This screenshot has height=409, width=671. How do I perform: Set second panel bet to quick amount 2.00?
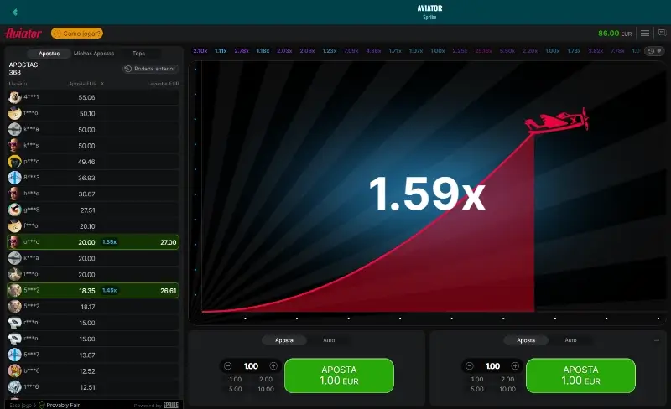pos(507,380)
